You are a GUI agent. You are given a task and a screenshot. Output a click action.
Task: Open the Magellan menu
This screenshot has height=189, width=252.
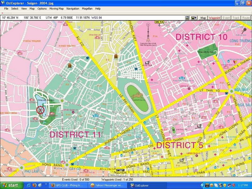(87, 9)
